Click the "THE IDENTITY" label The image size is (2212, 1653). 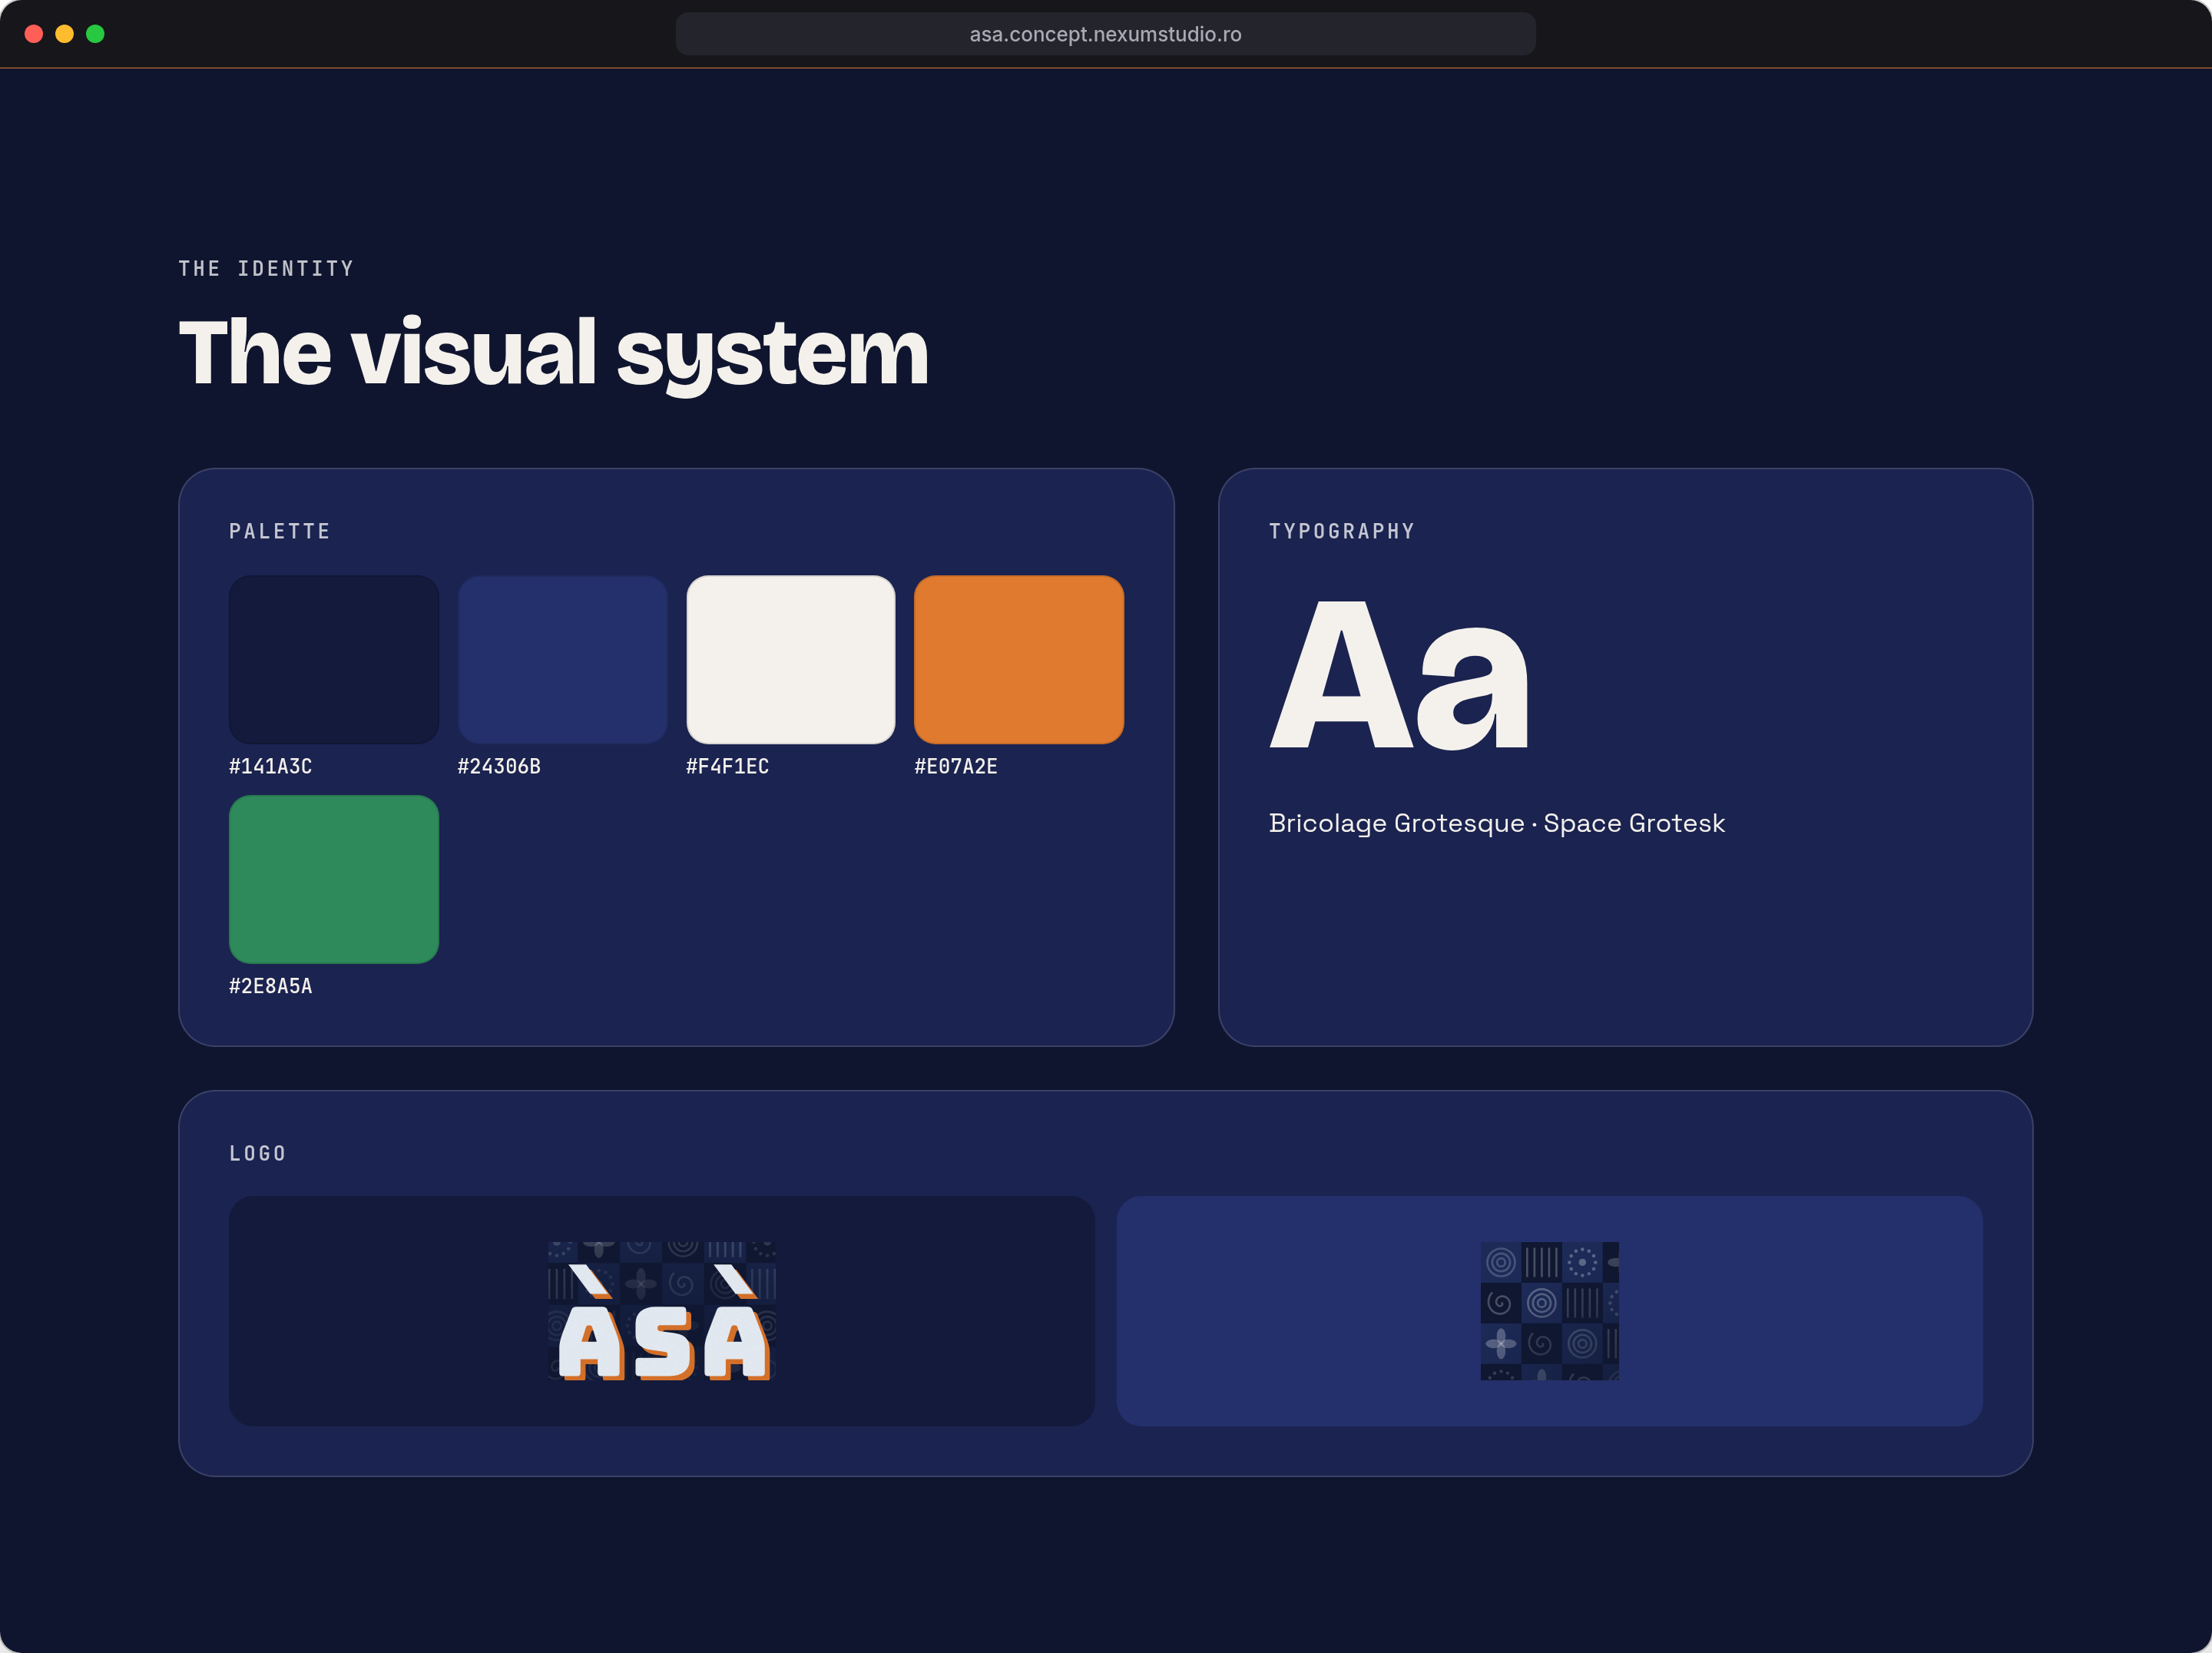[266, 268]
